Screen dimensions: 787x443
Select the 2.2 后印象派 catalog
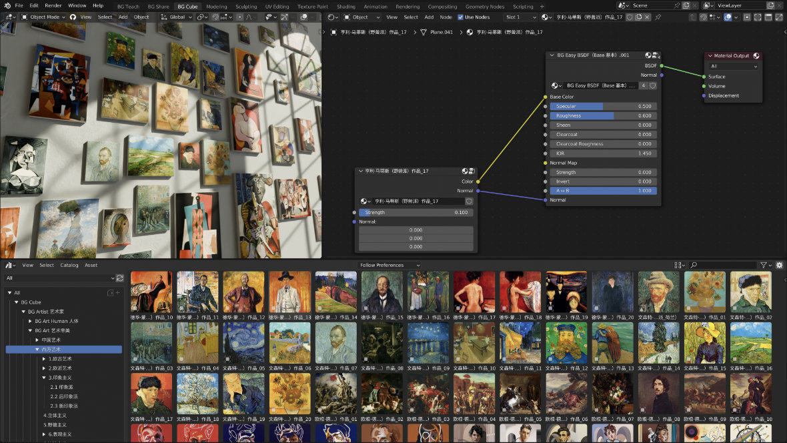click(64, 396)
